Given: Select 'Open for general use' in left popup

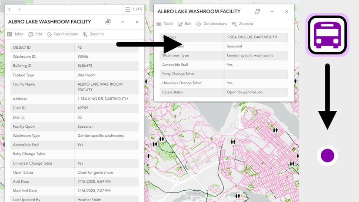Looking at the screenshot, I should pyautogui.click(x=95, y=172).
